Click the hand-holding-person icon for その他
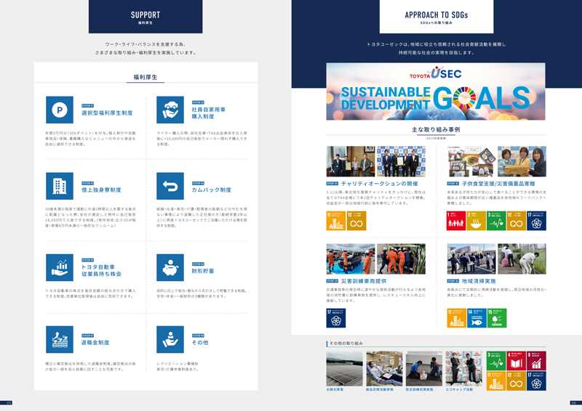582x411 pixels. pyautogui.click(x=170, y=339)
